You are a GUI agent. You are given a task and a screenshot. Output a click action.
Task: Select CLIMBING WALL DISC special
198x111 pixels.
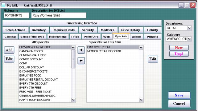[x=45, y=55]
